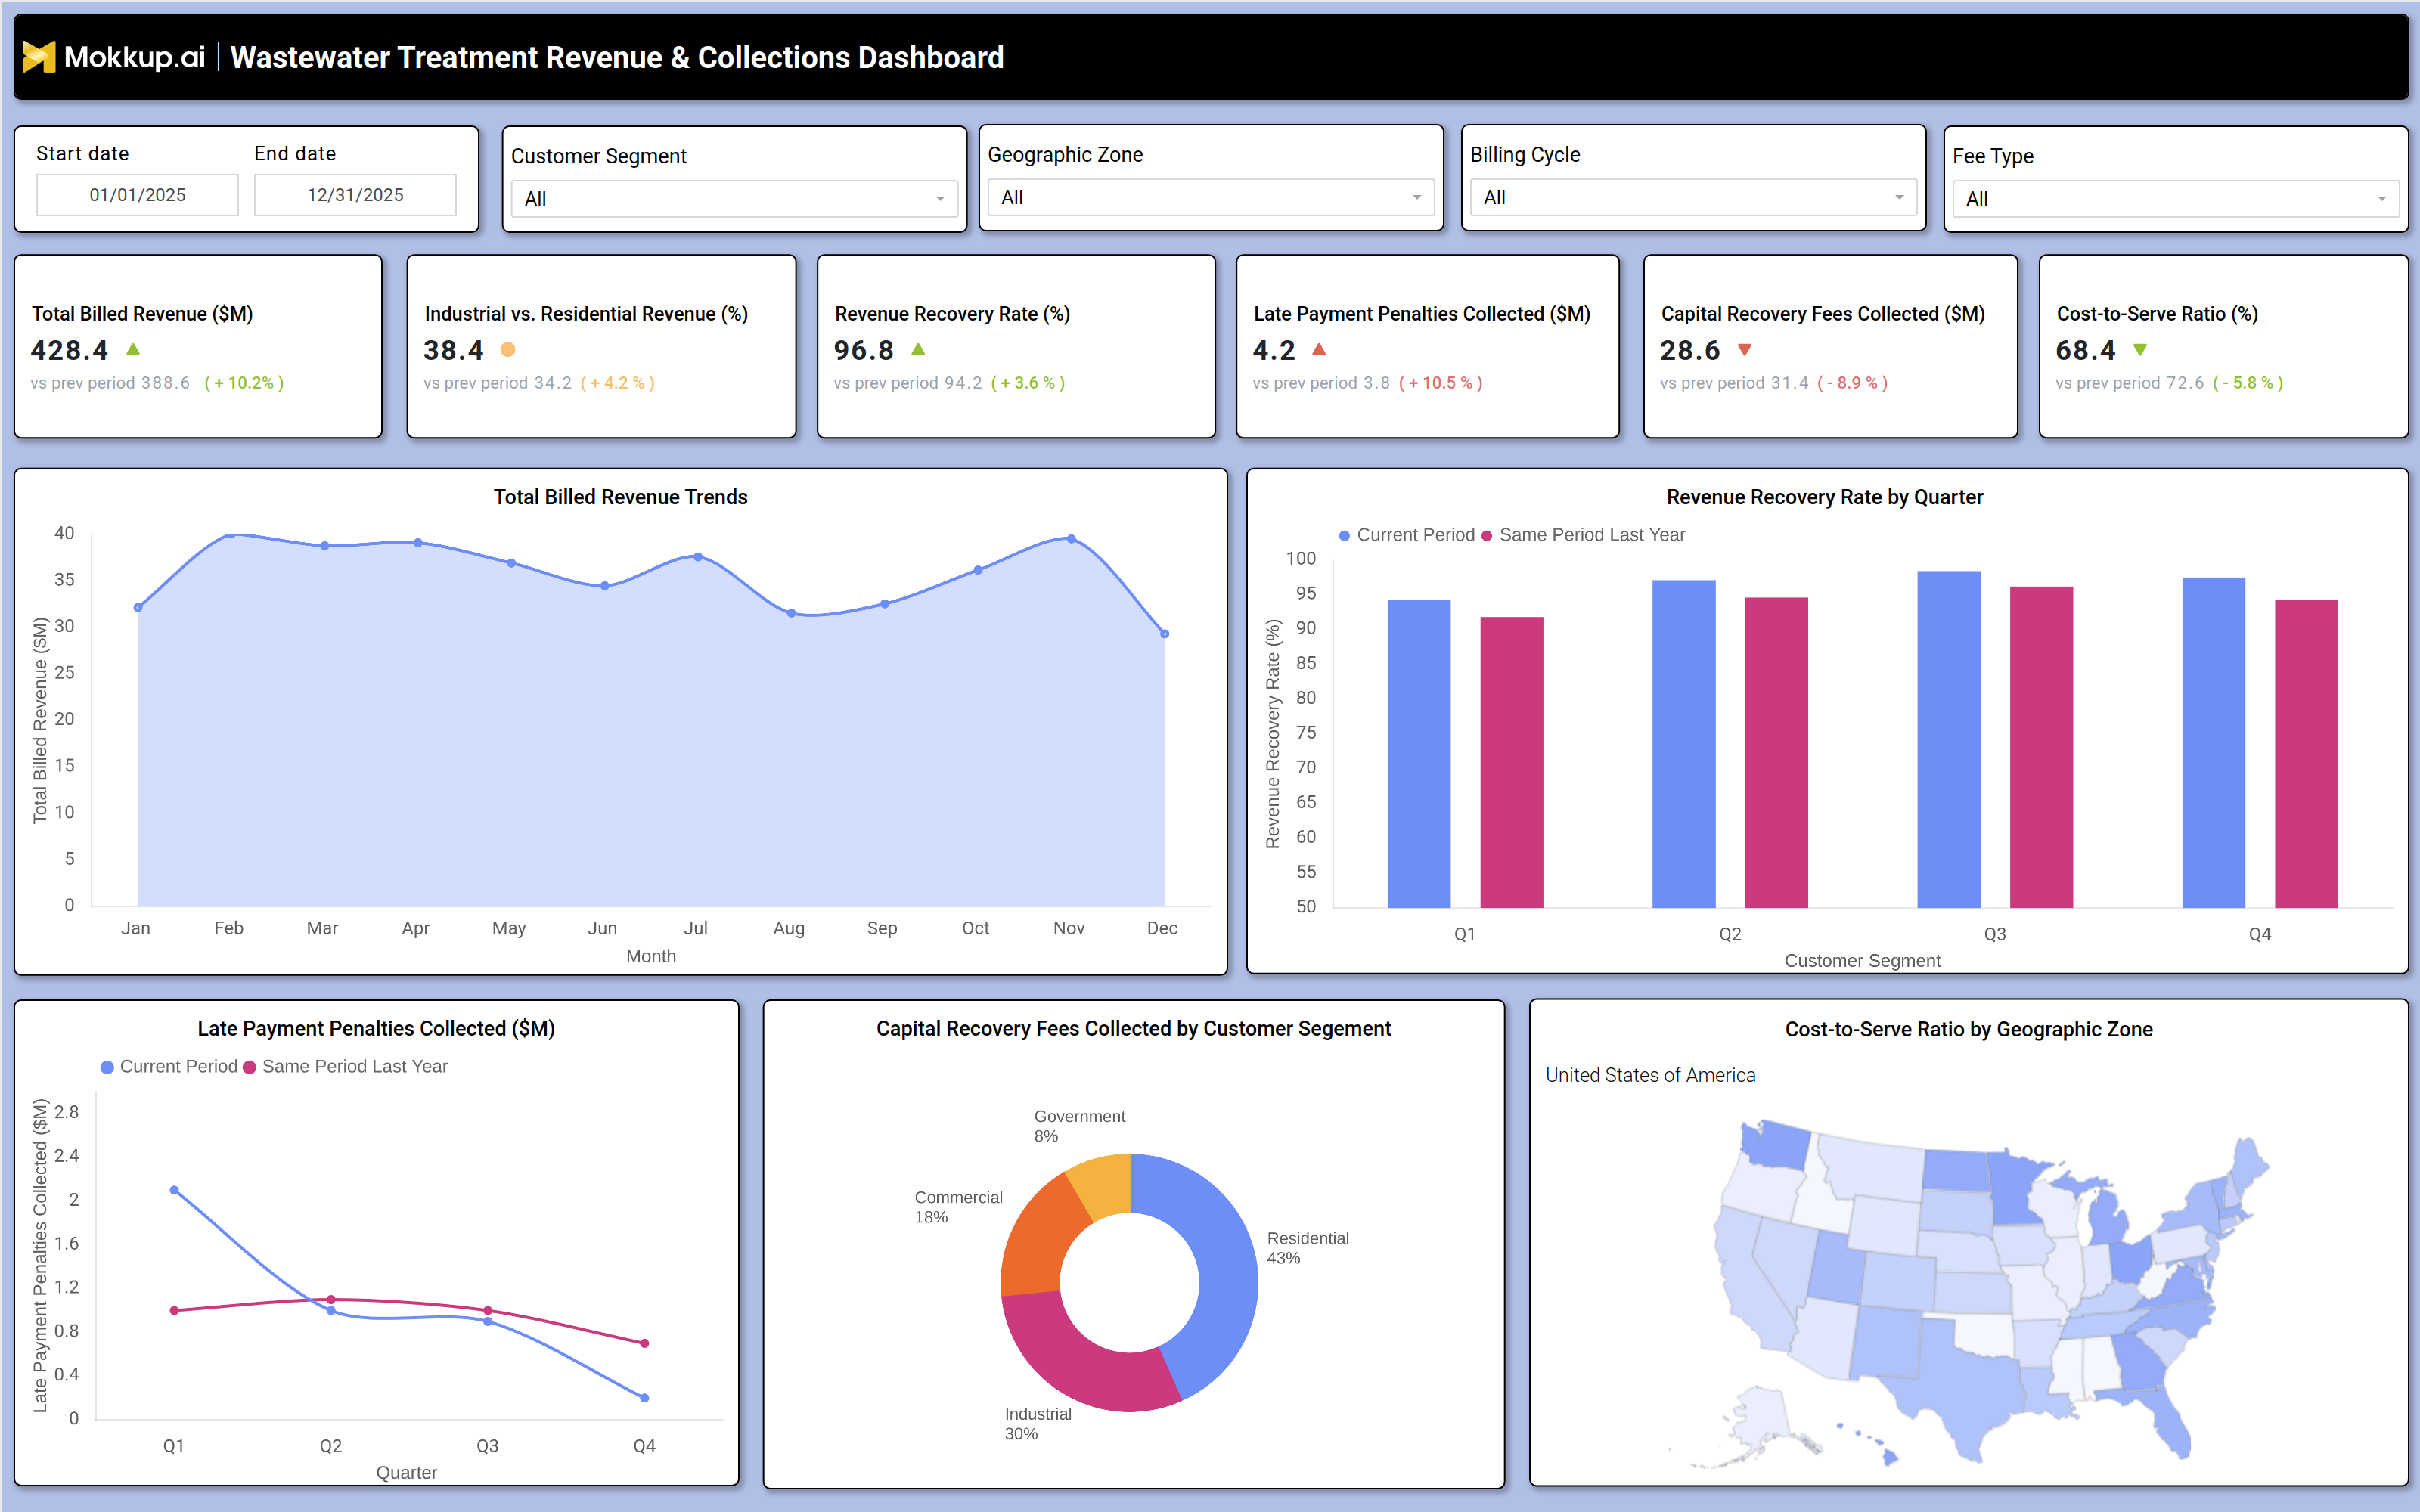Click the Jul data point on revenue trend
The image size is (2420, 1512).
tap(698, 557)
